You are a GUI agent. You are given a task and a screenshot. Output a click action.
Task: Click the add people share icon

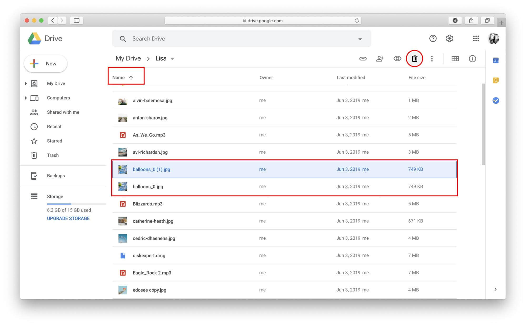pos(379,59)
